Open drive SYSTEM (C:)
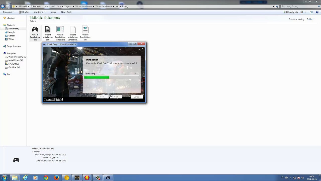 coord(14,64)
